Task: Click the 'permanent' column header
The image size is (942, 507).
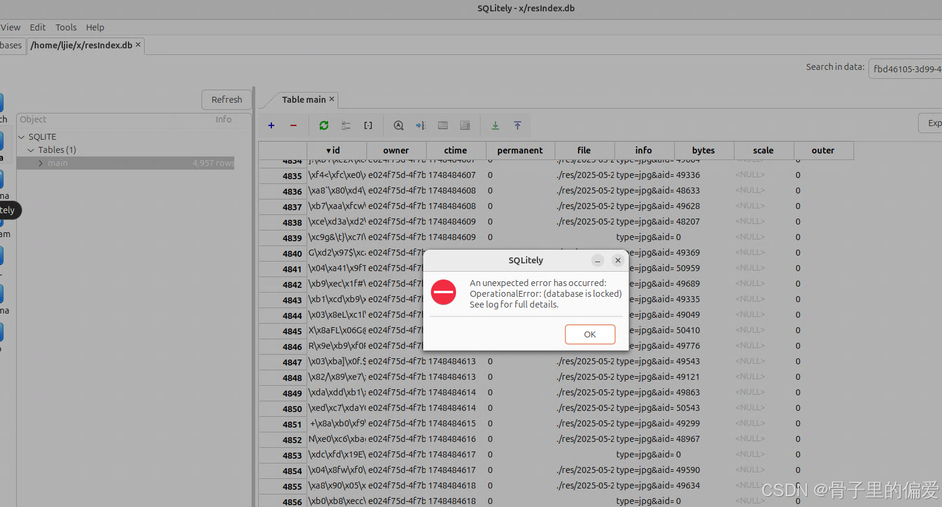Action: click(521, 150)
